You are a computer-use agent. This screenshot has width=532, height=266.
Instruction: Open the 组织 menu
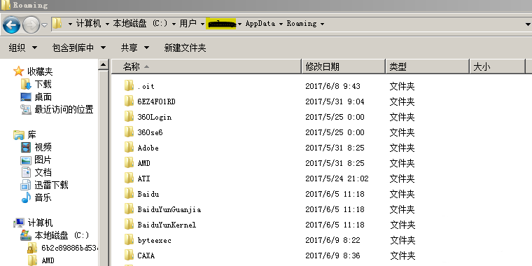tap(22, 48)
